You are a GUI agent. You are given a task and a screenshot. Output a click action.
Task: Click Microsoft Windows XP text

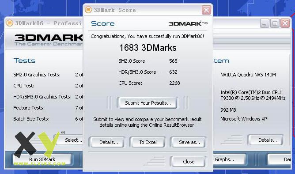tap(243, 119)
